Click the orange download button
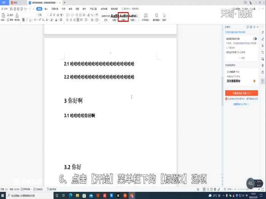Screen dimensions: 266x199 241,93
